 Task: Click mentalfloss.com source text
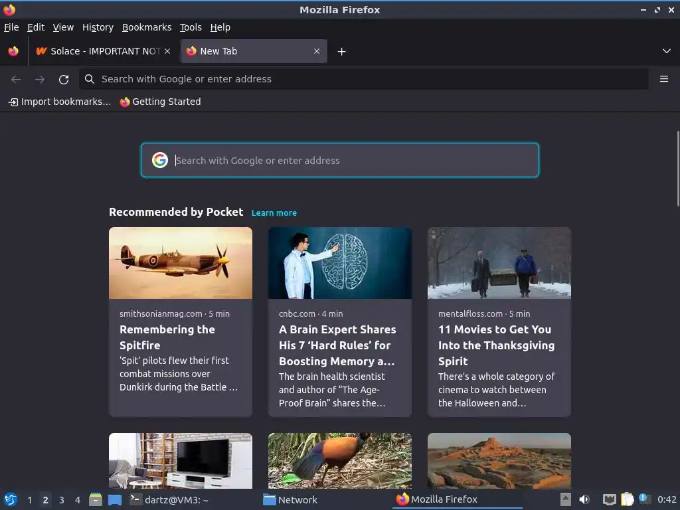[471, 313]
